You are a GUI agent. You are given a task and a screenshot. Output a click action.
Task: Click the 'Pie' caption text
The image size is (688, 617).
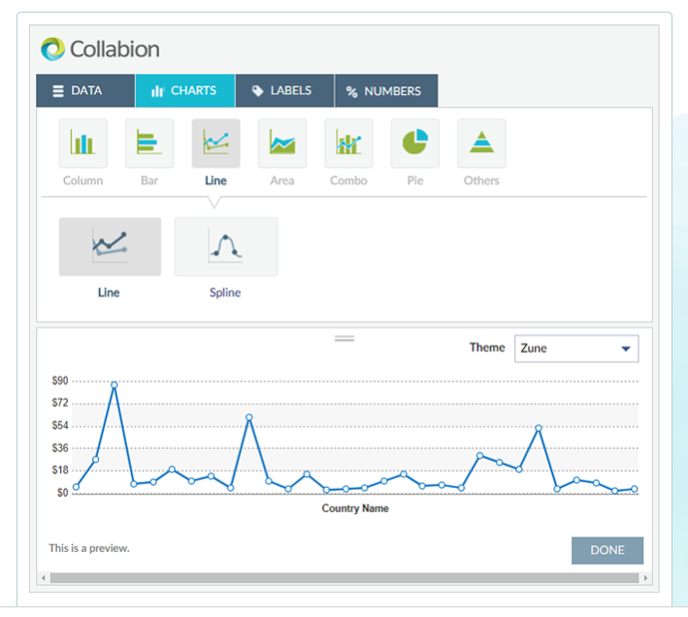pyautogui.click(x=415, y=180)
